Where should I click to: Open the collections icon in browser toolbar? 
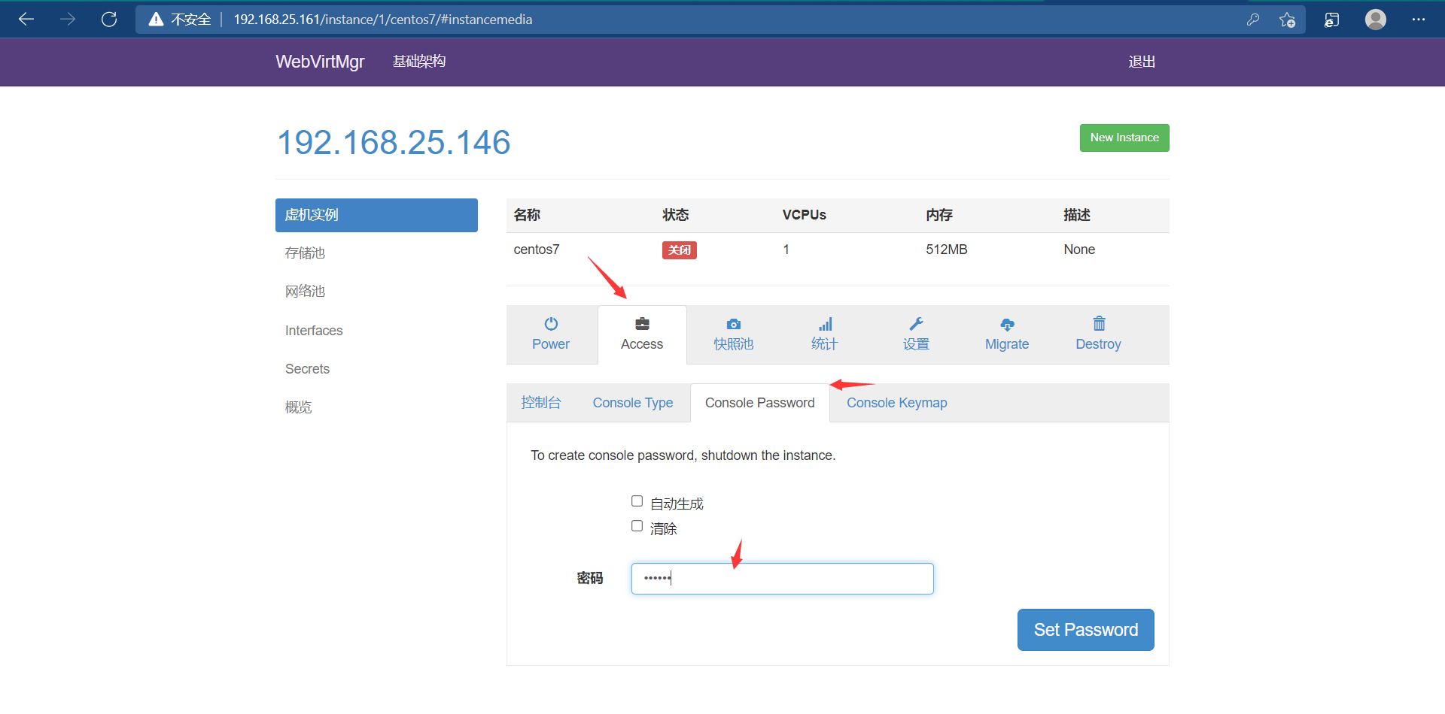point(1331,20)
